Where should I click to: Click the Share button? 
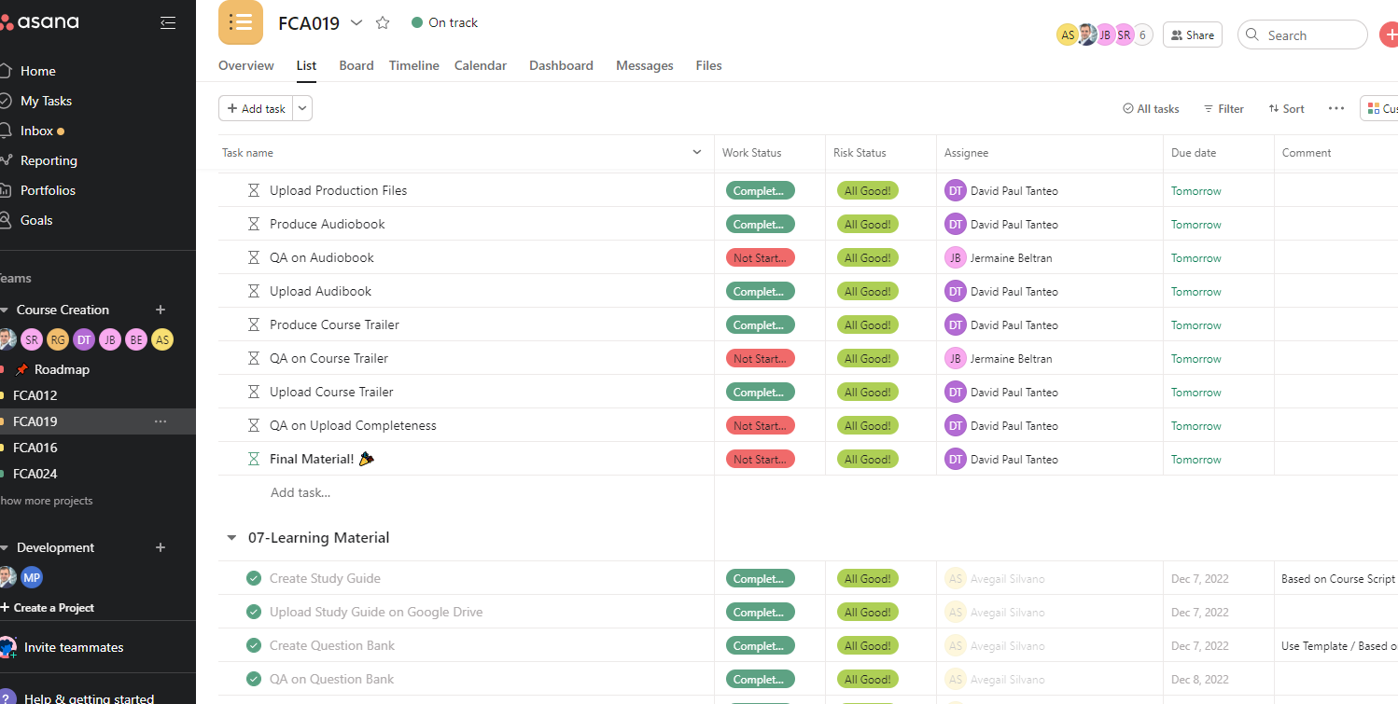click(1192, 35)
